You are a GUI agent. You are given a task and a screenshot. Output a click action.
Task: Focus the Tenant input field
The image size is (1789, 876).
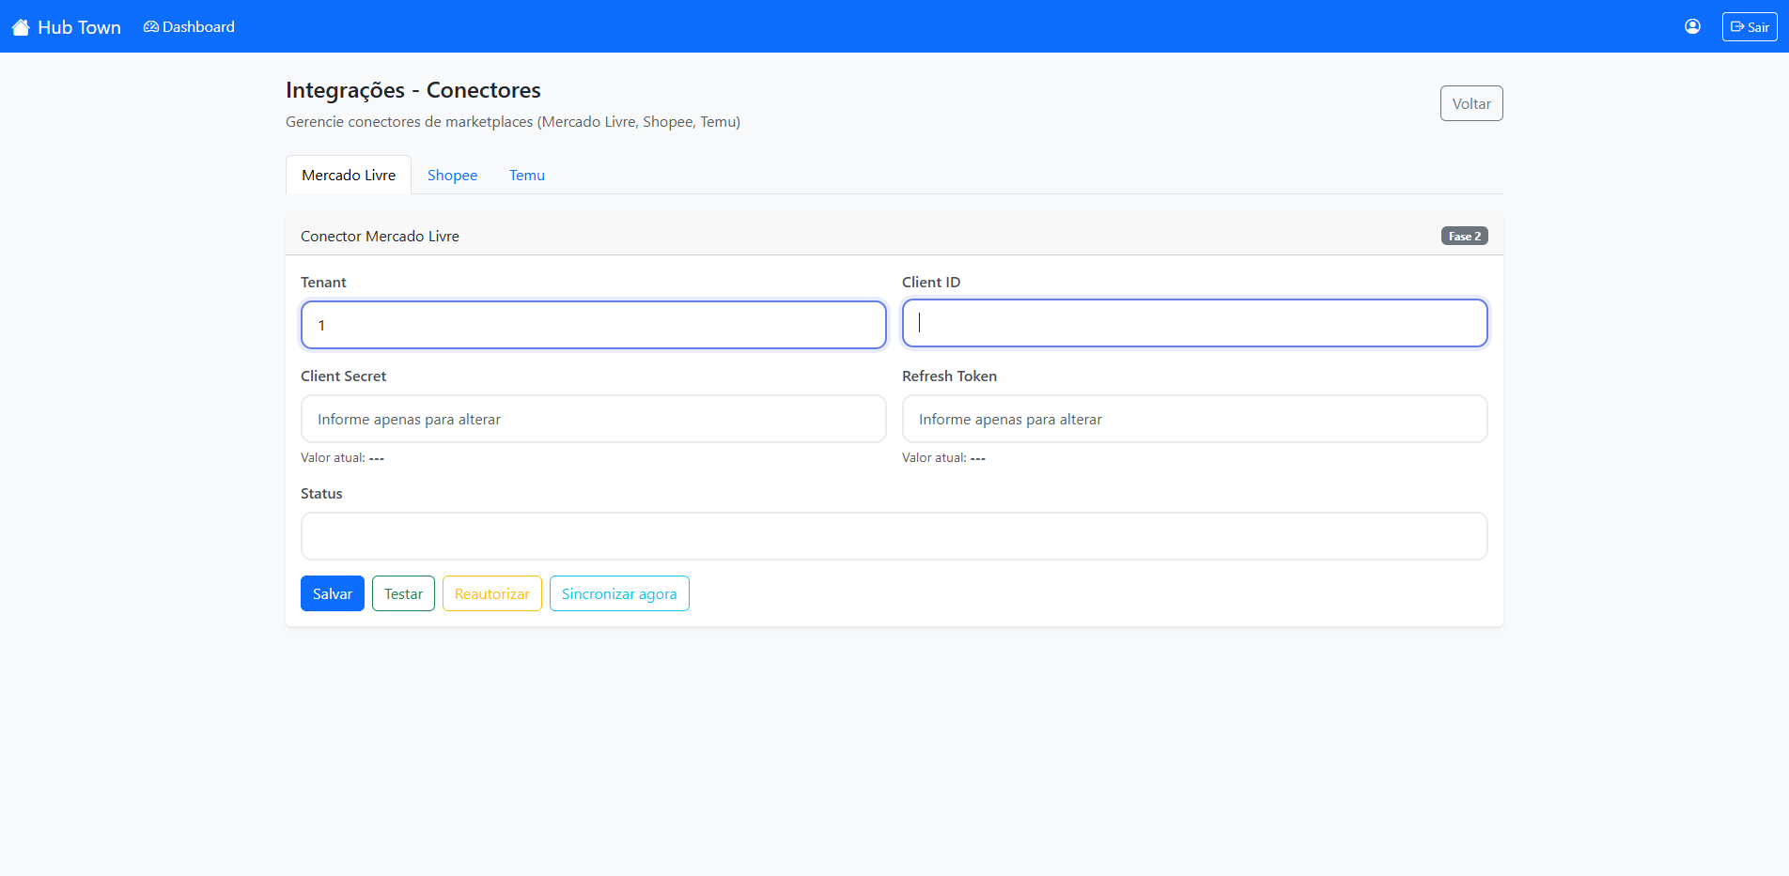point(593,325)
